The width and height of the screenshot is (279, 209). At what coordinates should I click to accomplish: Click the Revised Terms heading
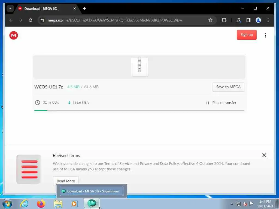coord(66,155)
